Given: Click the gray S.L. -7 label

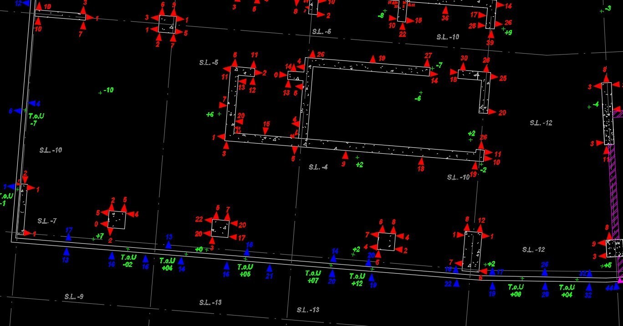Looking at the screenshot, I should (x=47, y=221).
